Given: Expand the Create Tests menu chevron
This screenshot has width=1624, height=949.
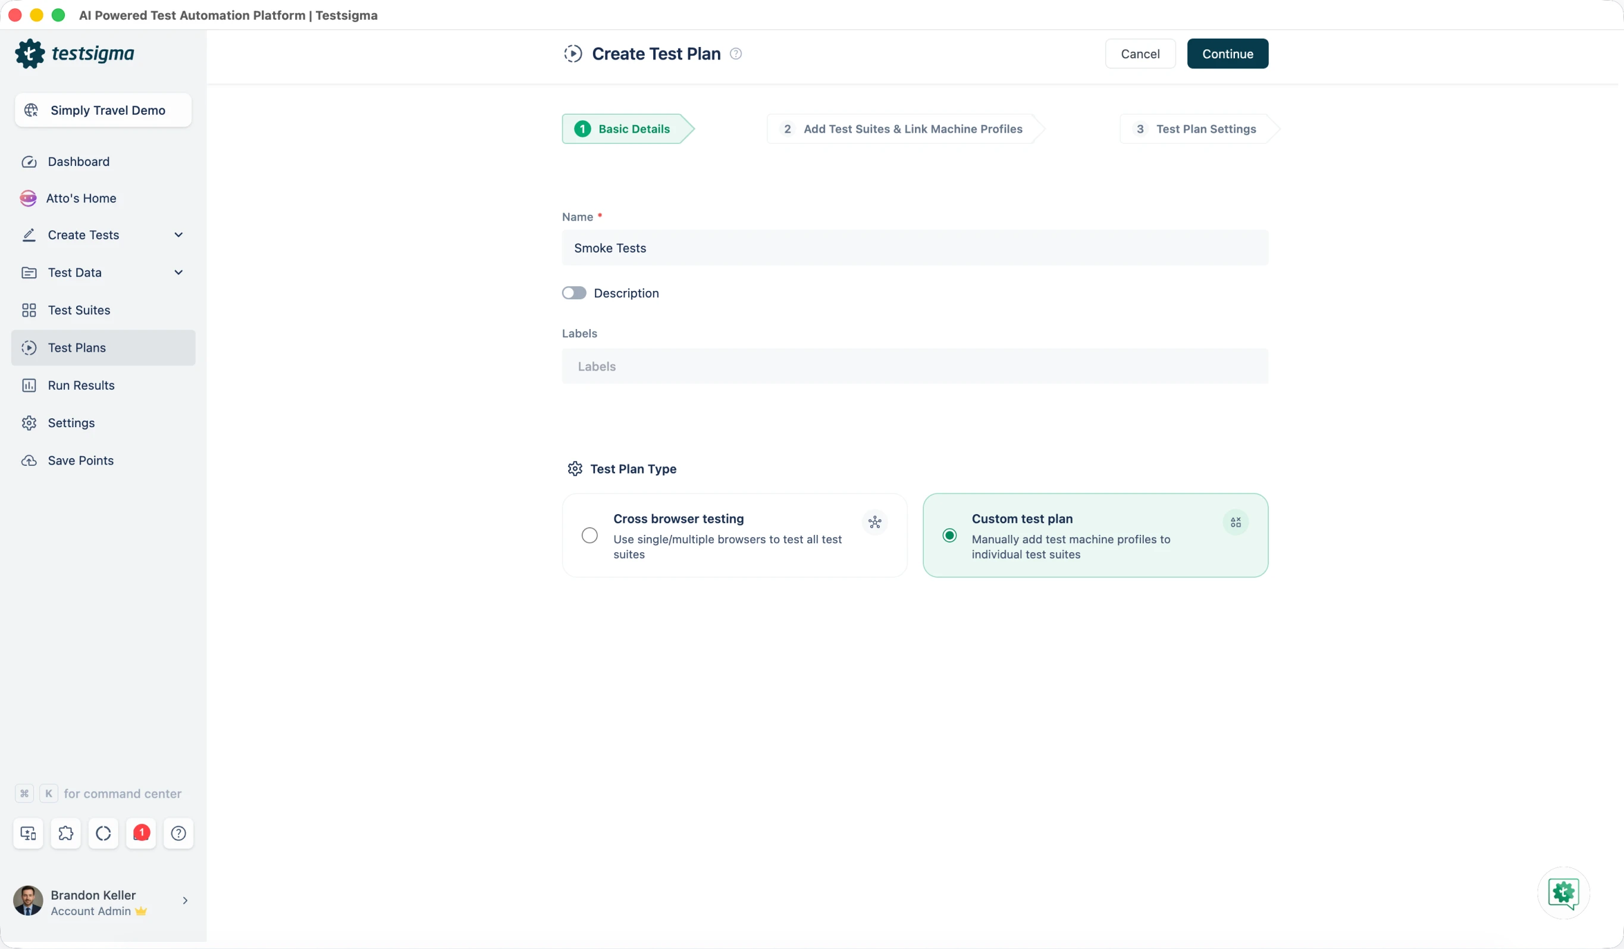Looking at the screenshot, I should 178,234.
